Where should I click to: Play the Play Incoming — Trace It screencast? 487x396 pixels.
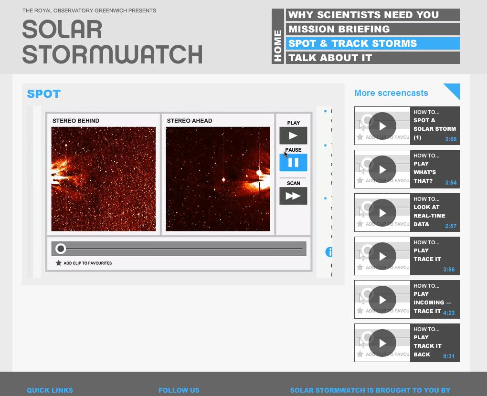(x=382, y=300)
